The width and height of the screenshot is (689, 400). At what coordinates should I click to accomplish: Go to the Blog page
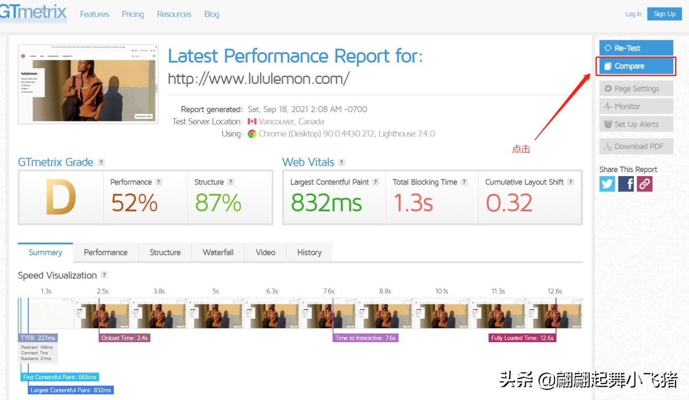point(211,14)
